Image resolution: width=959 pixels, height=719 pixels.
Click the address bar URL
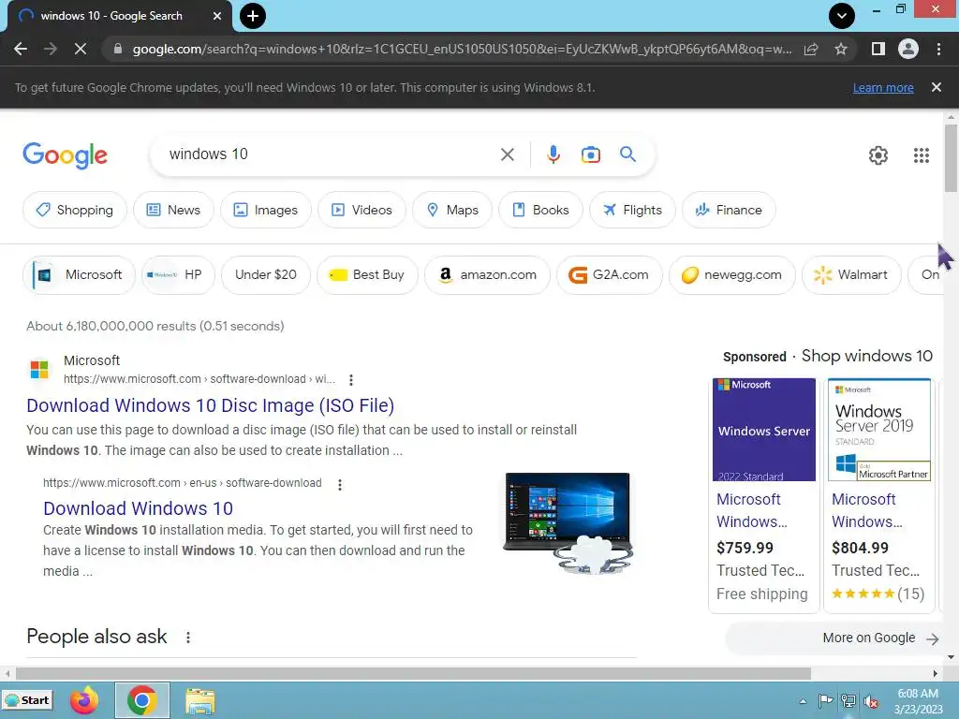click(462, 49)
